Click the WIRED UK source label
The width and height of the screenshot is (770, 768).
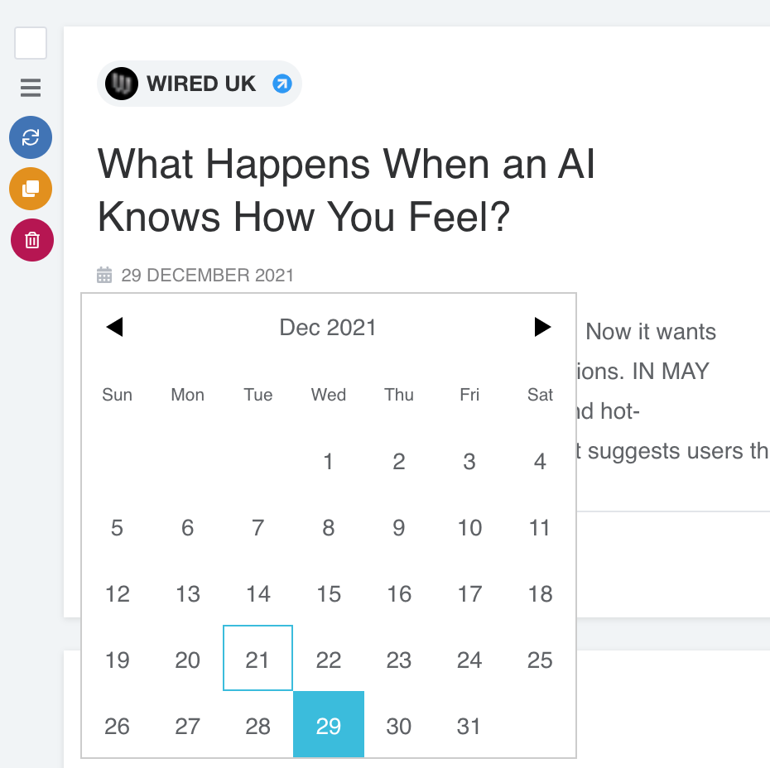[x=201, y=84]
